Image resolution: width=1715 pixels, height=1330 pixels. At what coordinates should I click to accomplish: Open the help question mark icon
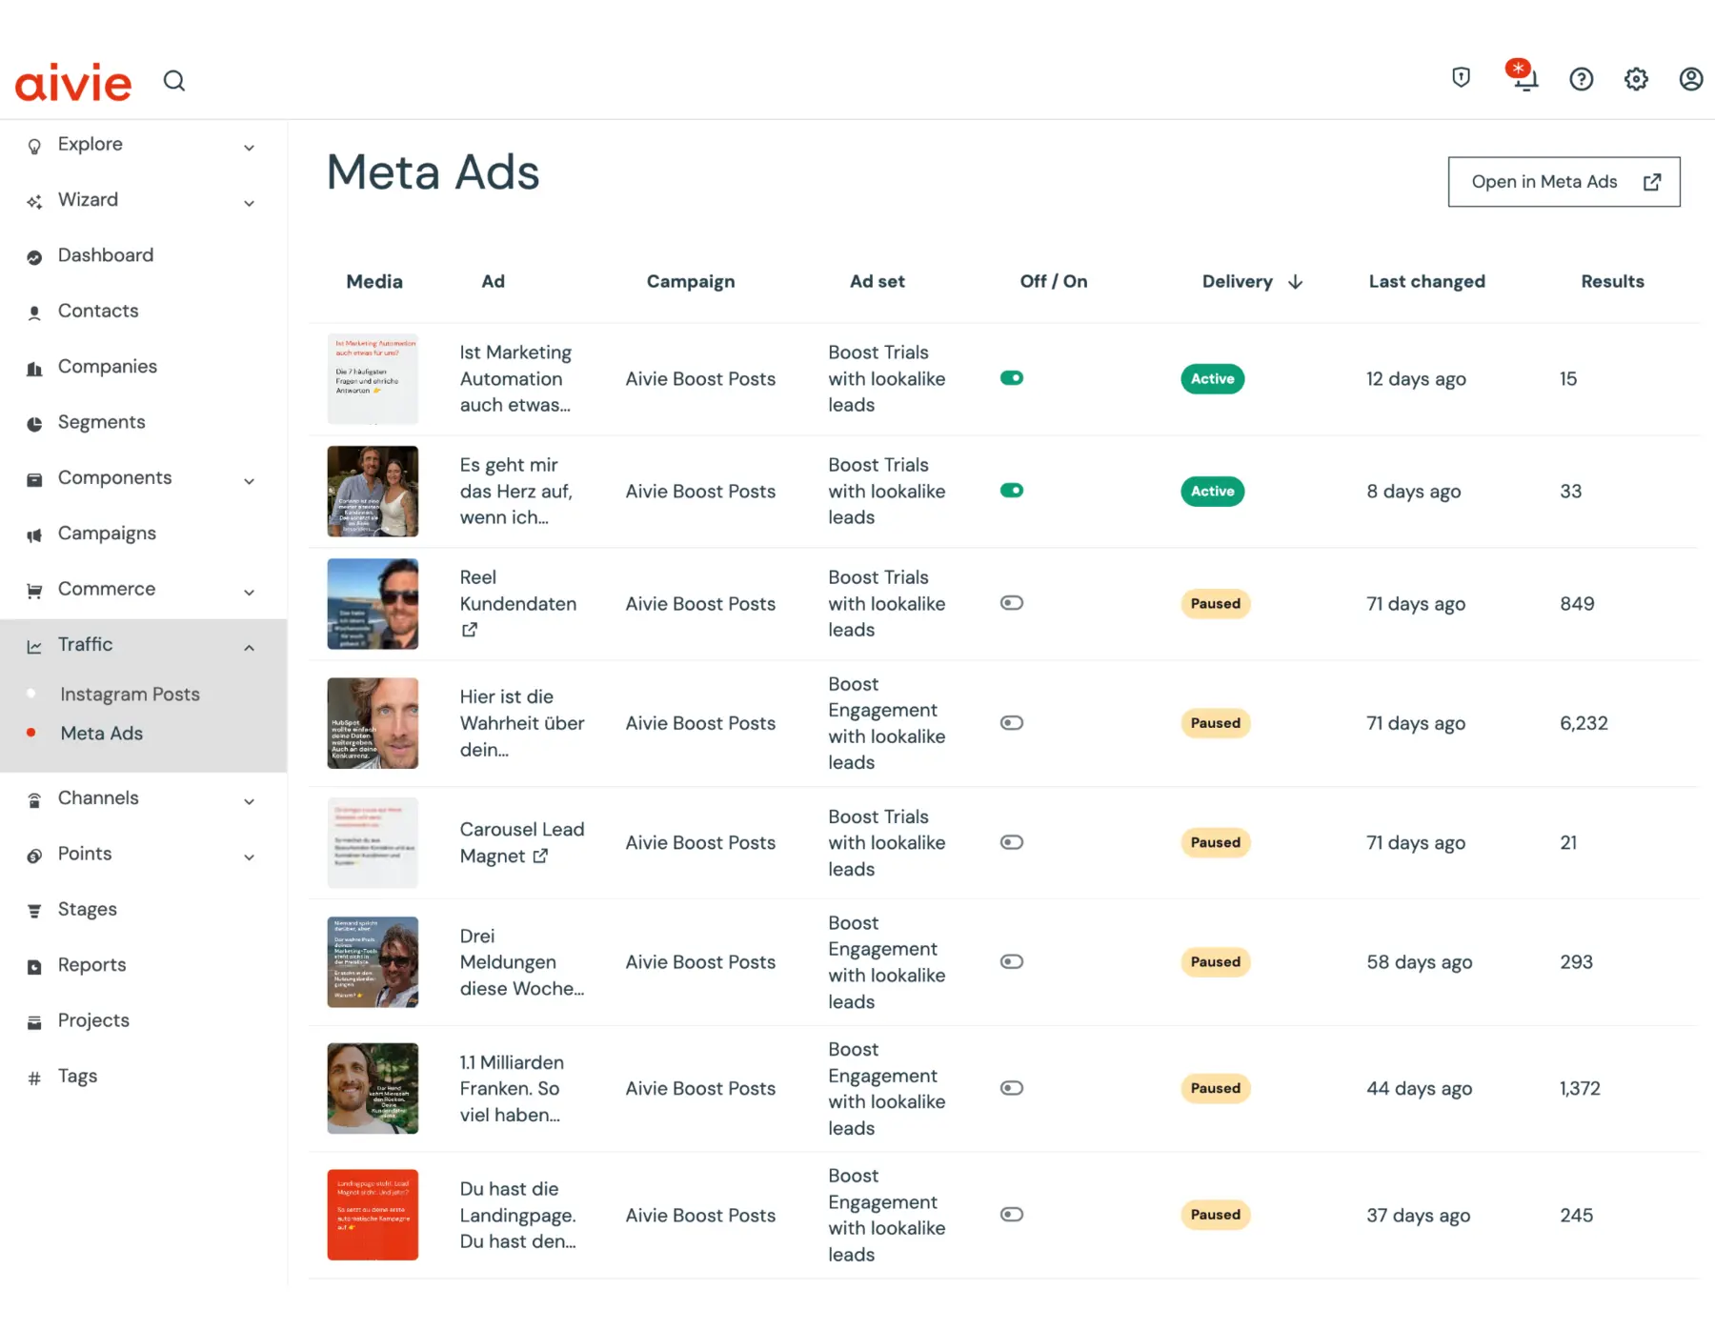click(1581, 79)
